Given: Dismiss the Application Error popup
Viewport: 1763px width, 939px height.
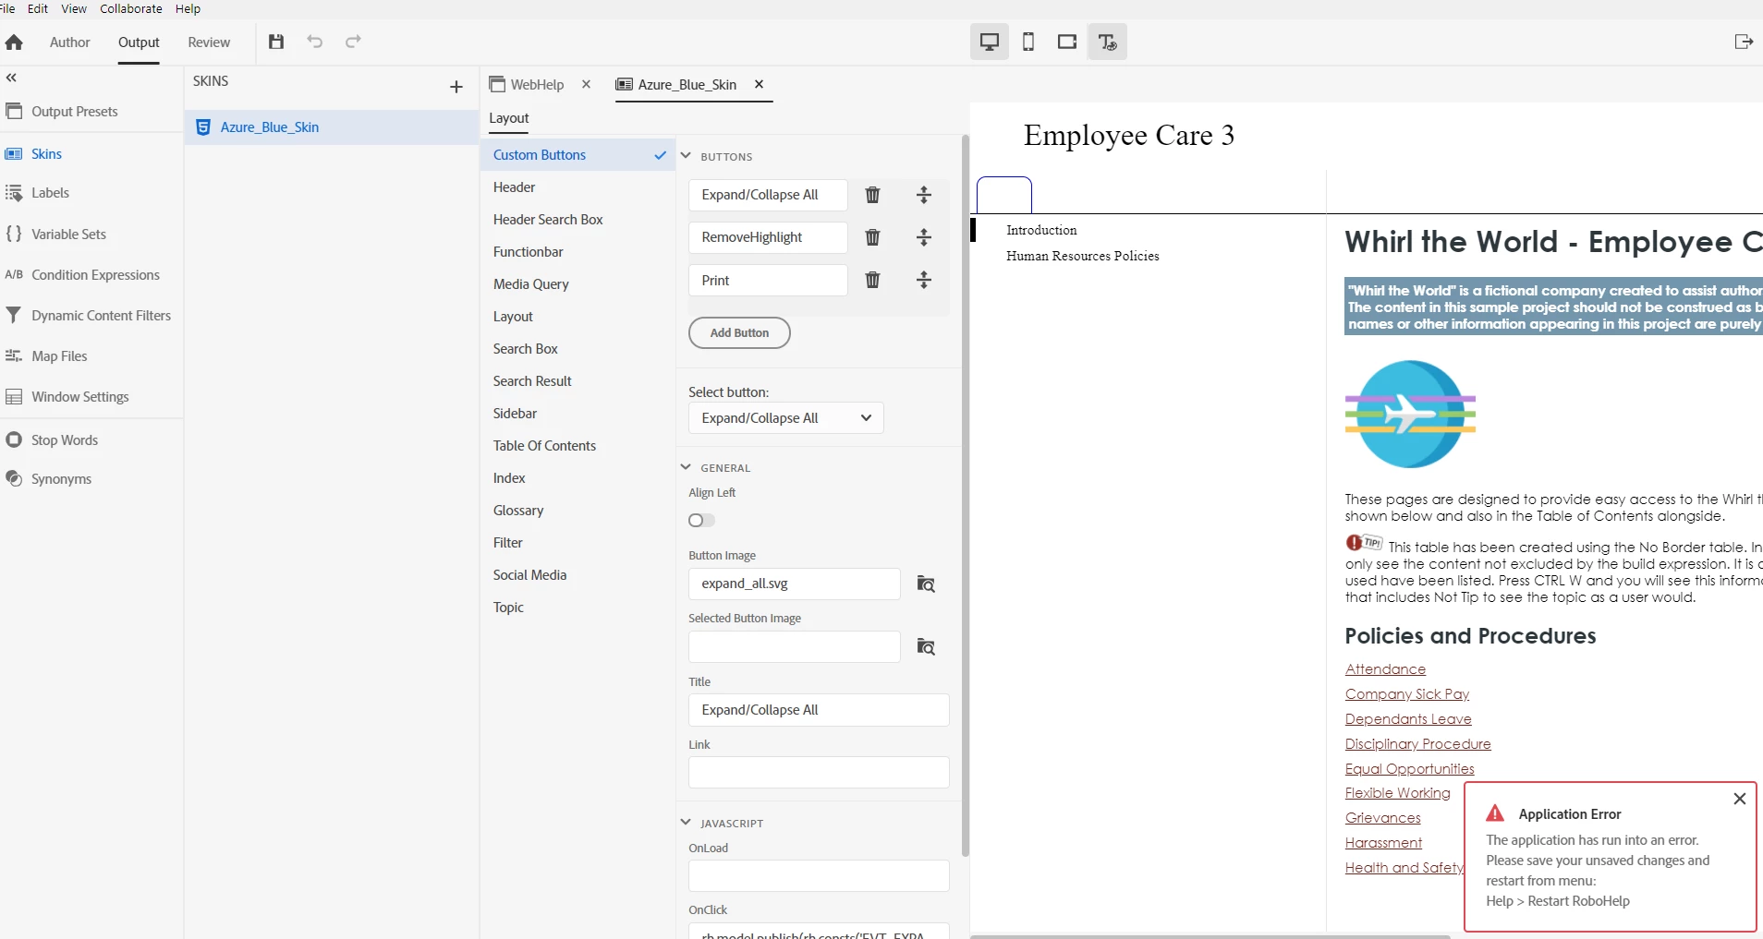Looking at the screenshot, I should point(1740,799).
